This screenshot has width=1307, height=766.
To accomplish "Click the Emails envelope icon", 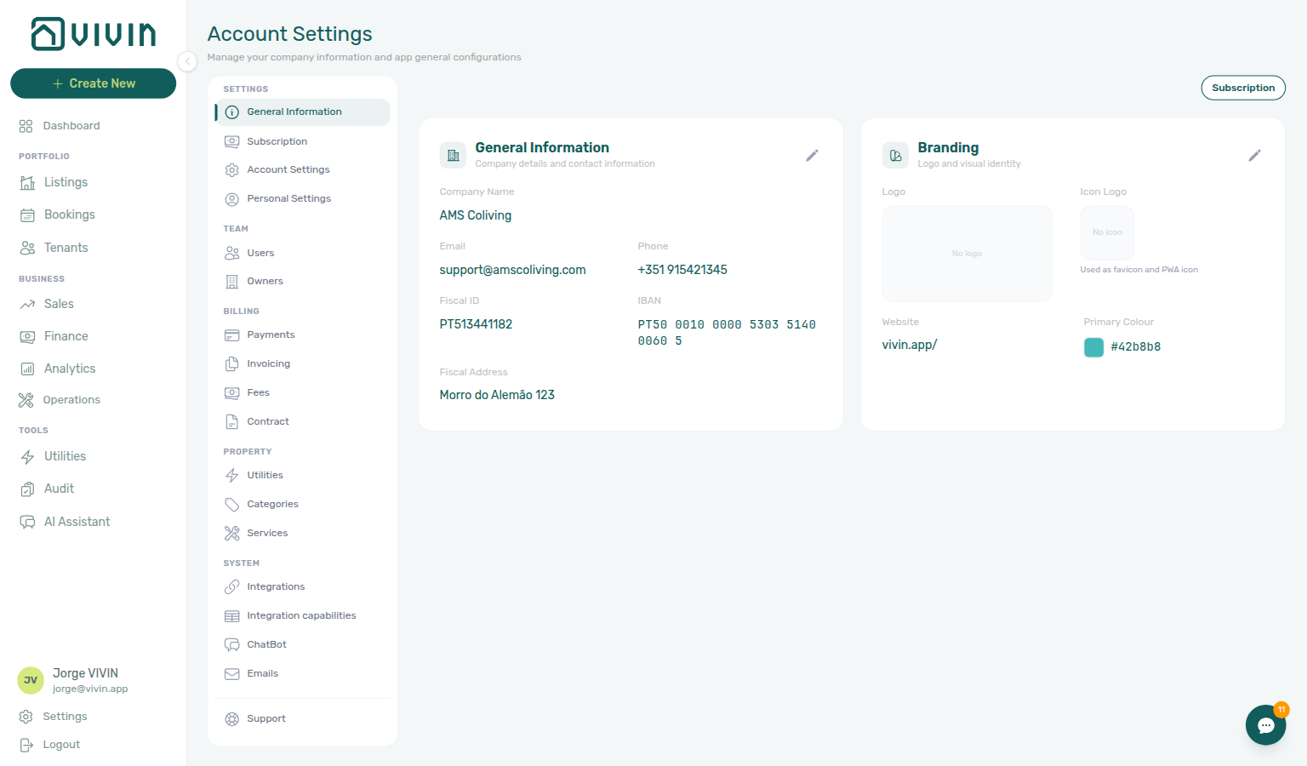I will 231,674.
